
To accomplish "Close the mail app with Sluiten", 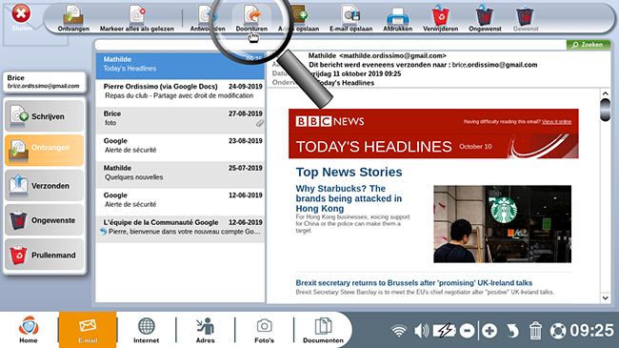I will 21,18.
